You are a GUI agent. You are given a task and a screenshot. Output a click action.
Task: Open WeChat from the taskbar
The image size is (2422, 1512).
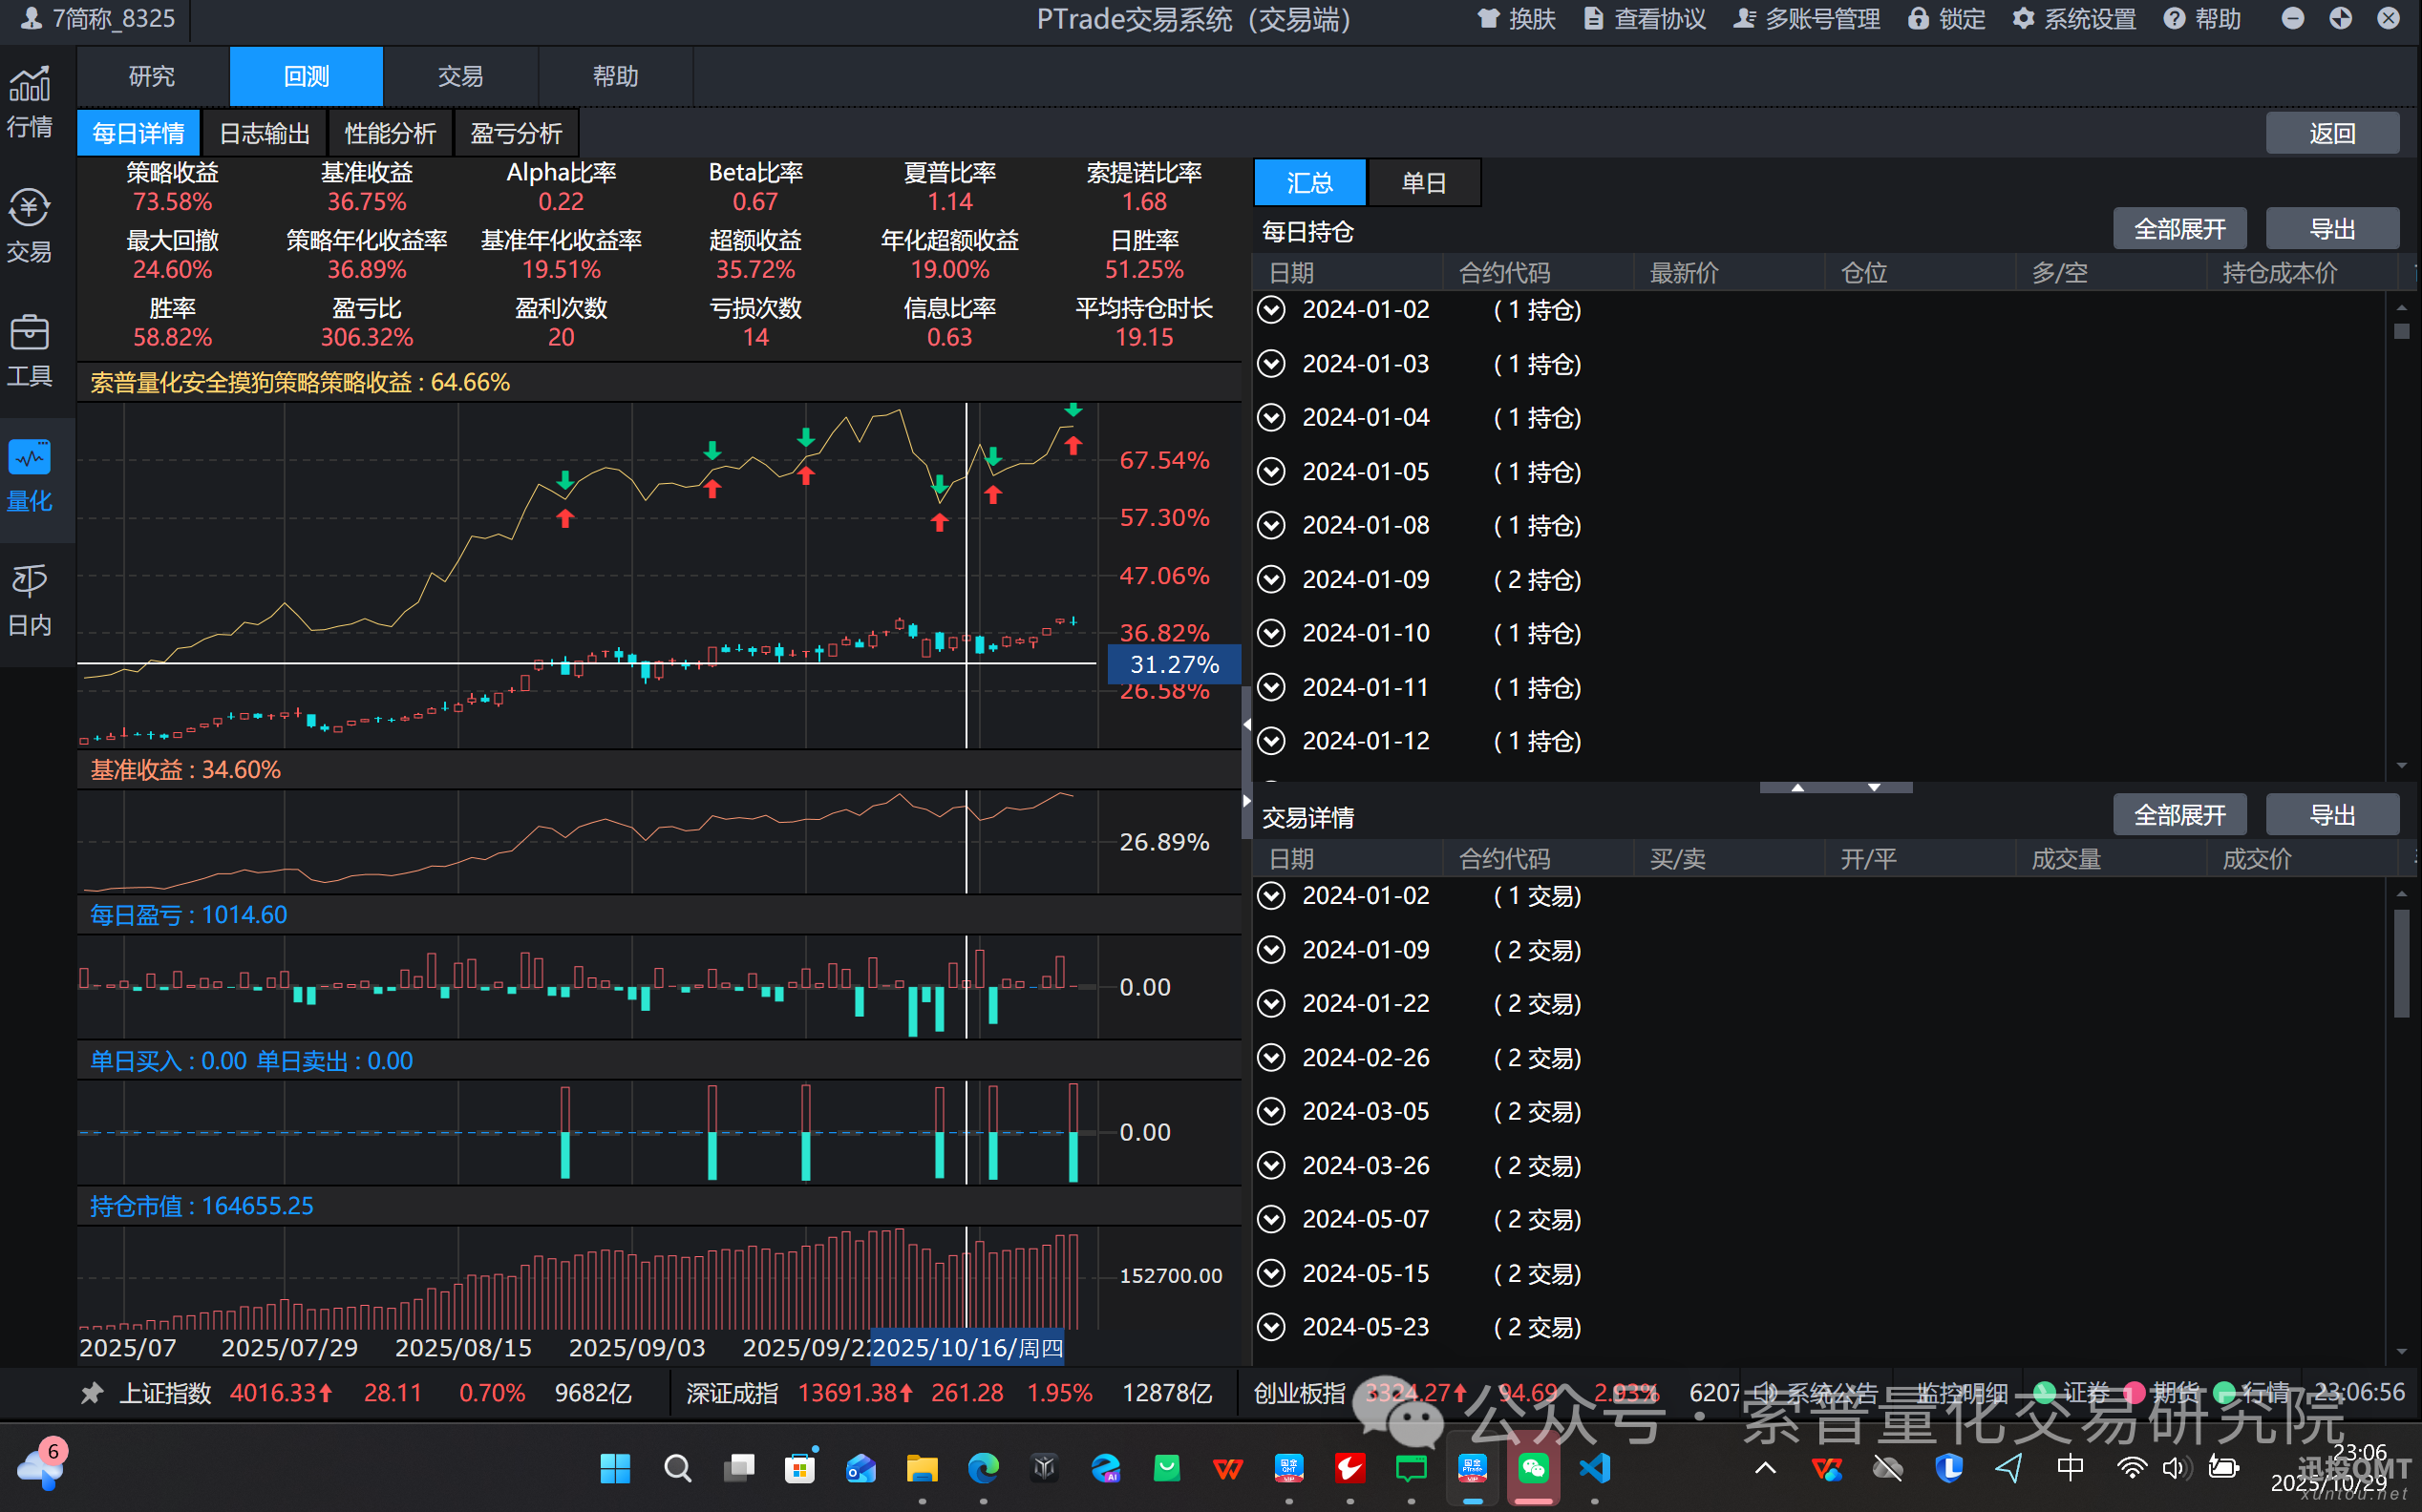(x=1534, y=1468)
